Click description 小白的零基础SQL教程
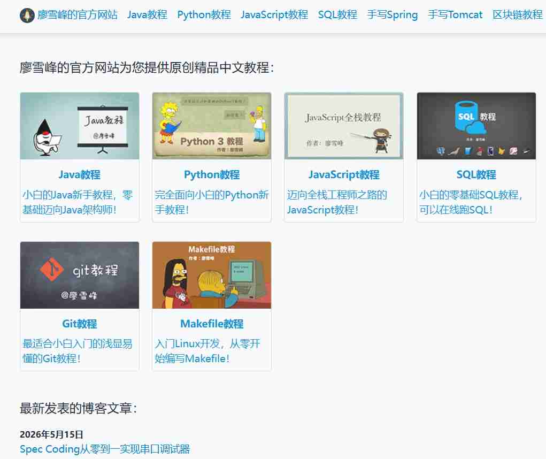 coord(471,202)
